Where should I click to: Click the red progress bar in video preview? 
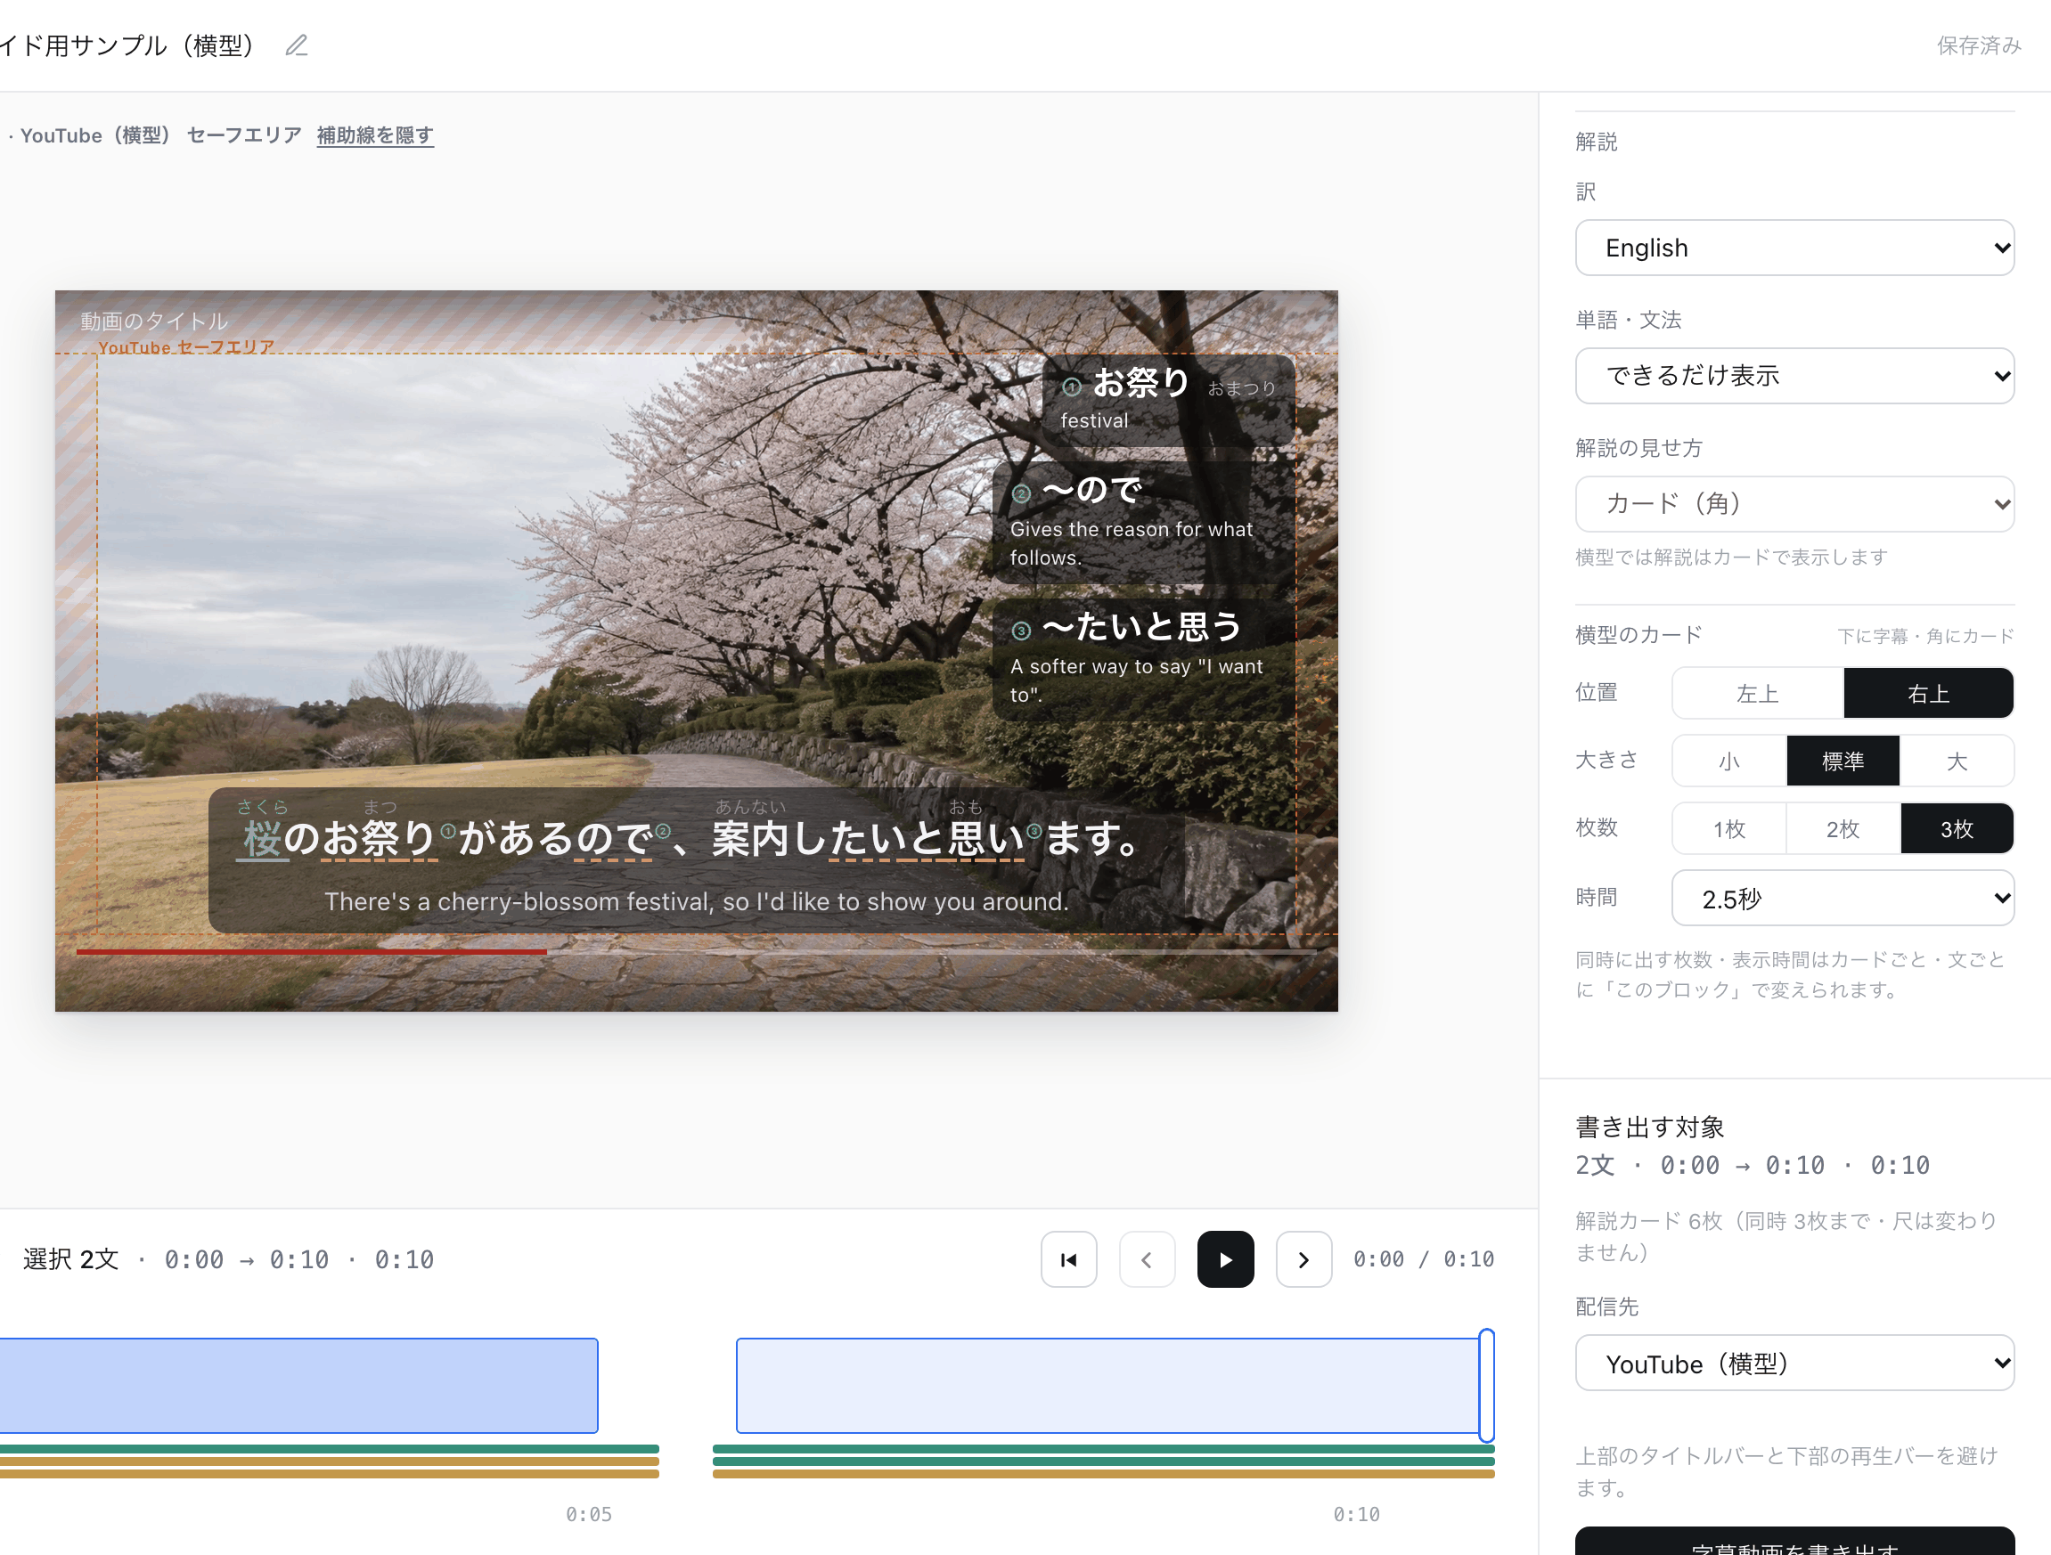tap(312, 952)
